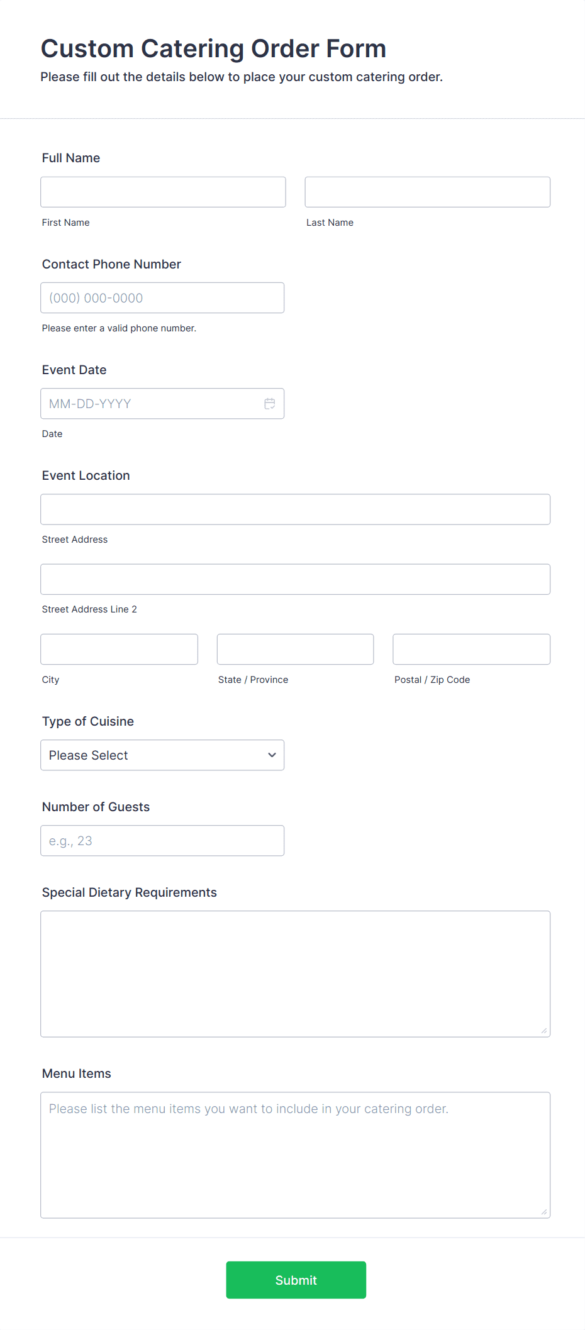Focus the First Name input field
The height and width of the screenshot is (1330, 585).
tap(163, 192)
